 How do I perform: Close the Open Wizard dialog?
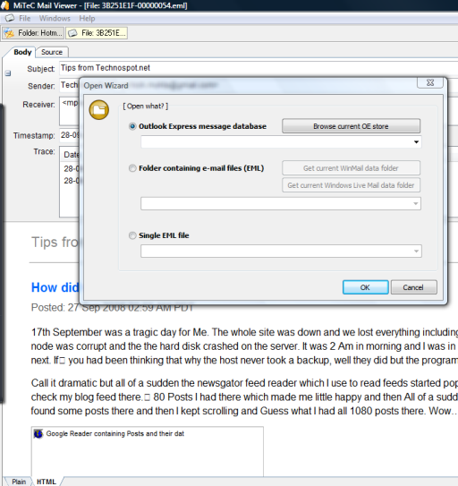[430, 82]
